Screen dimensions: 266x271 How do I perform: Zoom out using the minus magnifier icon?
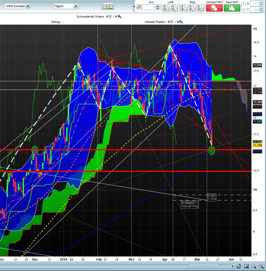(x=253, y=266)
